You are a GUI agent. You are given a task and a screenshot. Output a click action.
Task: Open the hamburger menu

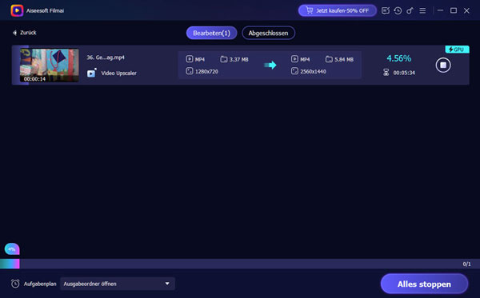pos(422,10)
